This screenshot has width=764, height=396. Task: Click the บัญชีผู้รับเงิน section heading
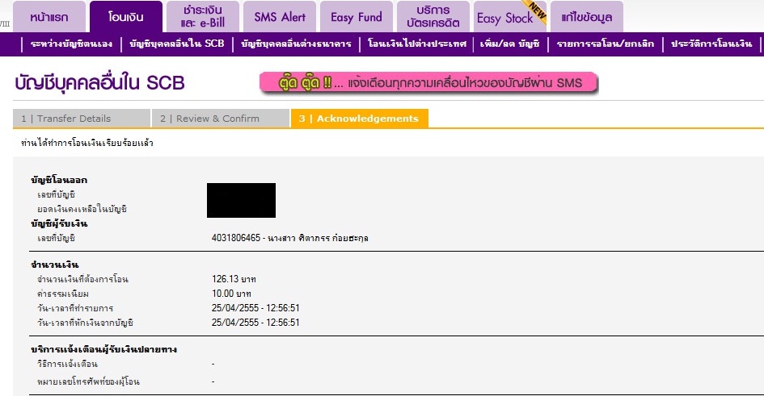(x=59, y=223)
